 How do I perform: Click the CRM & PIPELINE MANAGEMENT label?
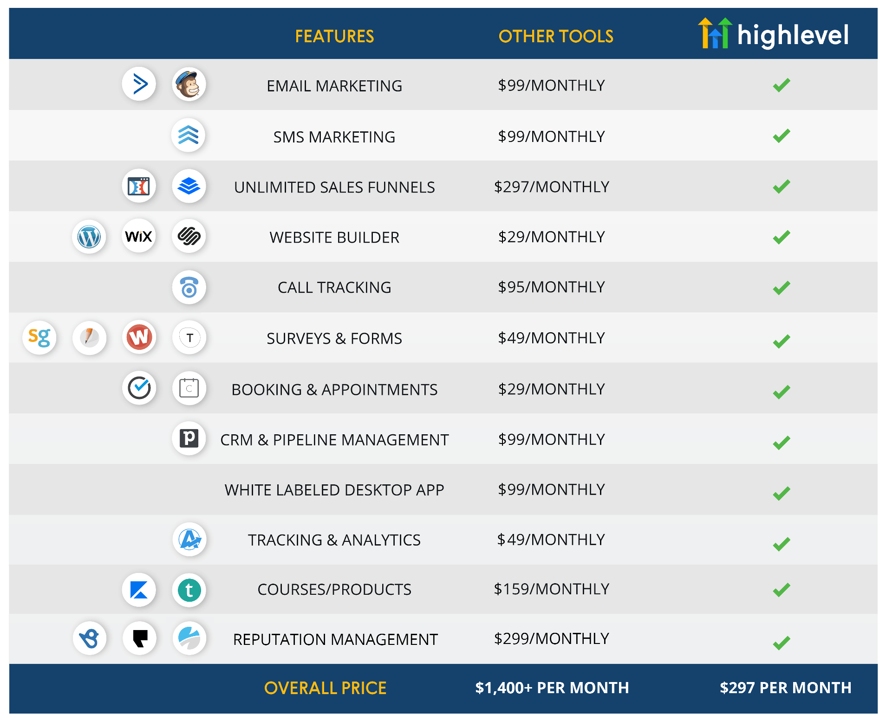(x=334, y=439)
